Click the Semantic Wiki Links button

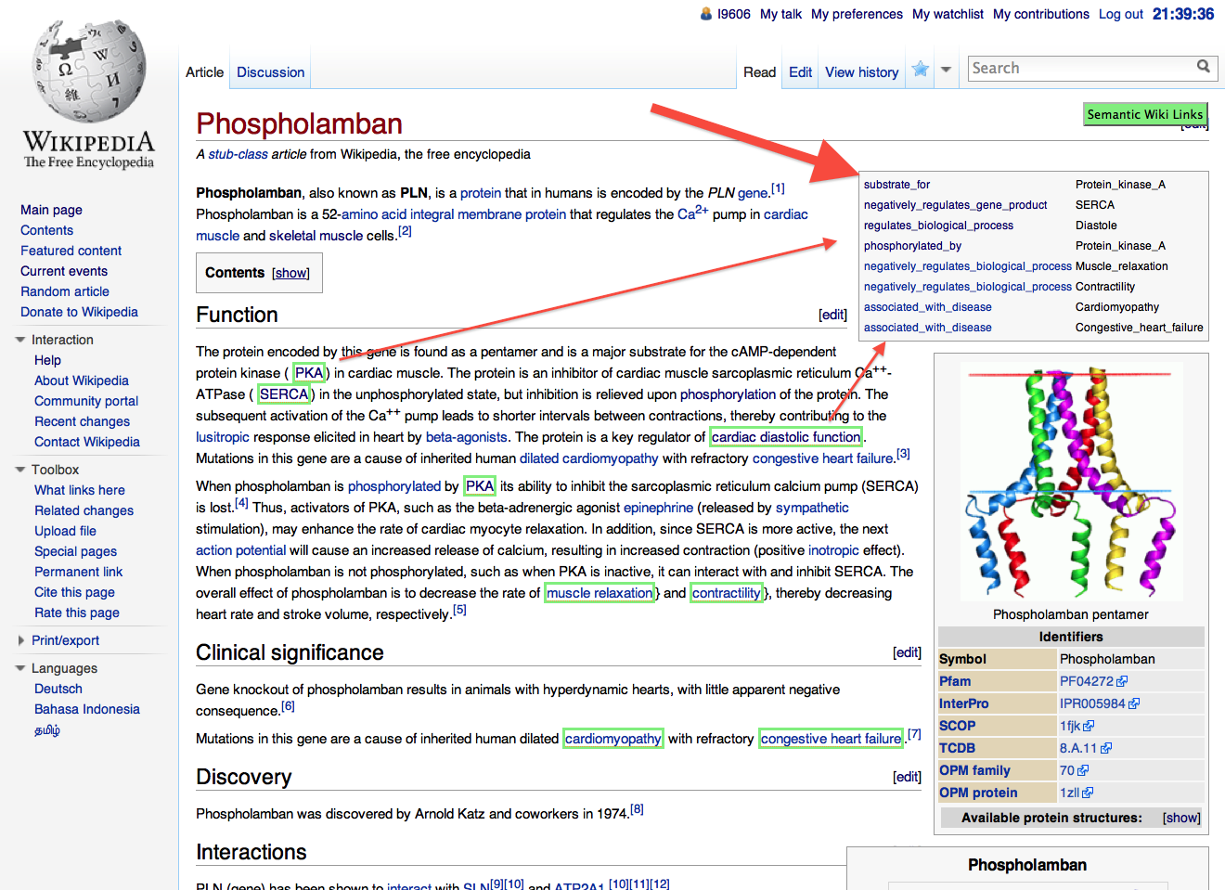[1145, 114]
